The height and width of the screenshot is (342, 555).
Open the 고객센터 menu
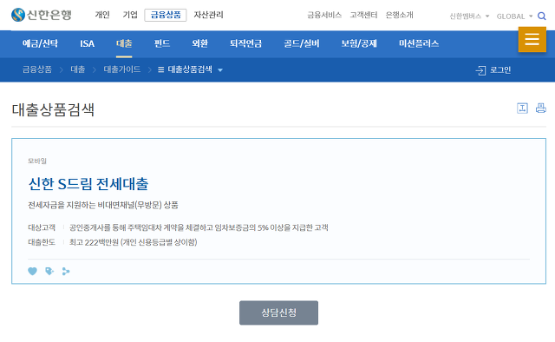[363, 15]
